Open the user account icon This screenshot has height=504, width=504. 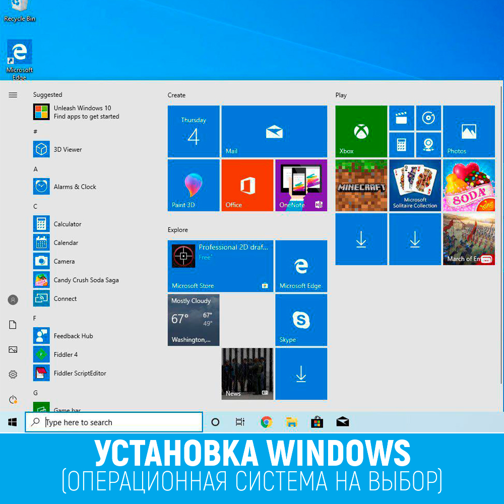click(13, 300)
